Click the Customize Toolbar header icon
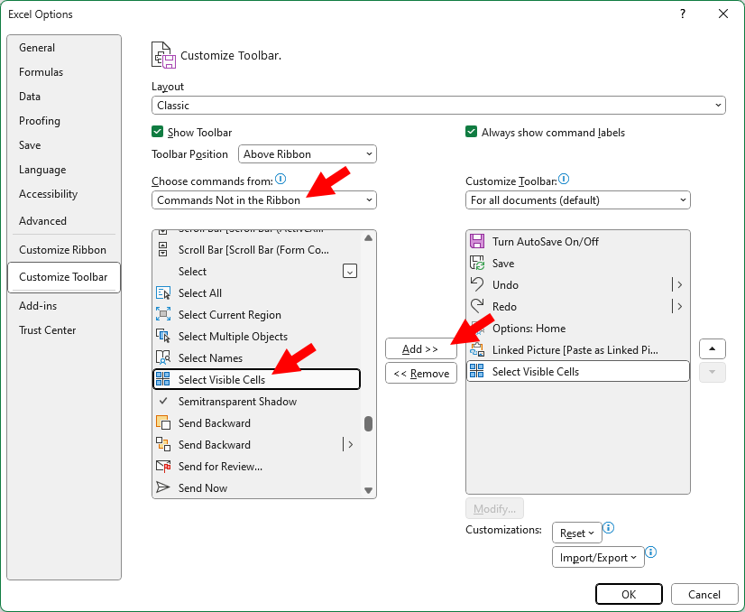The width and height of the screenshot is (745, 612). (163, 55)
